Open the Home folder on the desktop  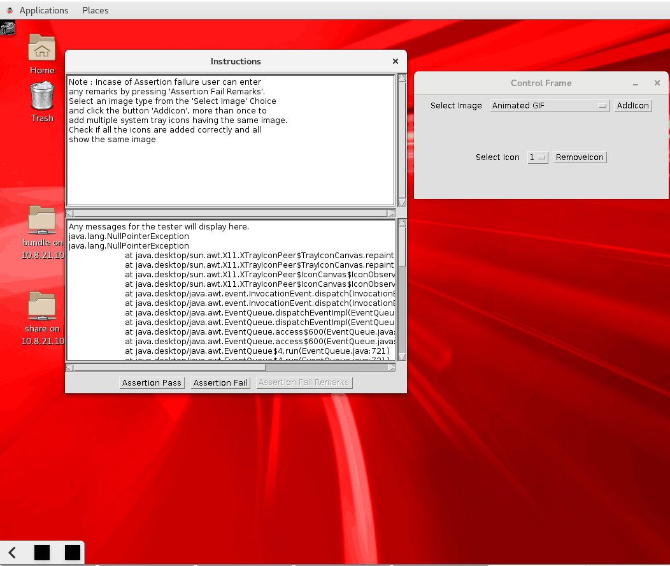point(42,49)
